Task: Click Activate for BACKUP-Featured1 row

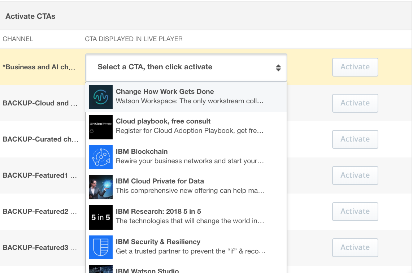Action: pos(355,175)
